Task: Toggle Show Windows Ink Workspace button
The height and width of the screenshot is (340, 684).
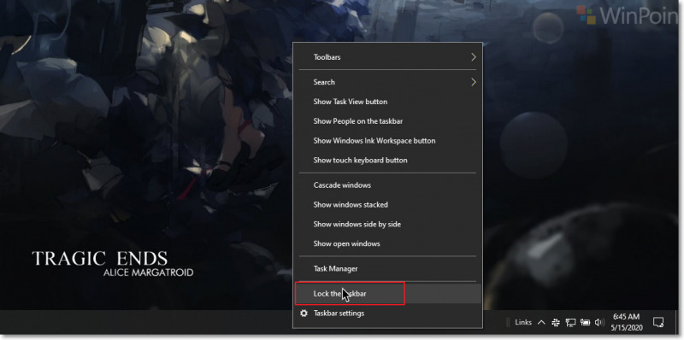Action: point(387,141)
